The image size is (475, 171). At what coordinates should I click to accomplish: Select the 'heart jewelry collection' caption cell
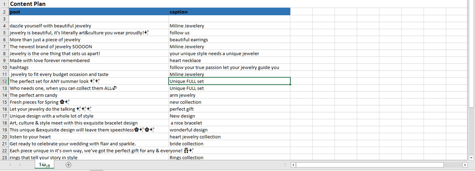229,137
